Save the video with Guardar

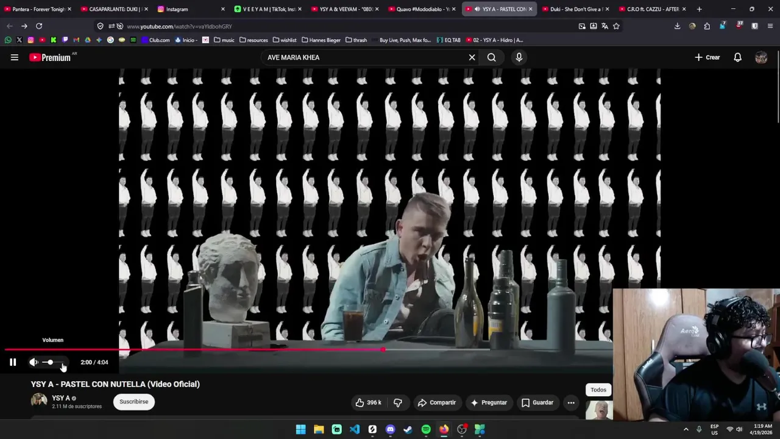537,402
